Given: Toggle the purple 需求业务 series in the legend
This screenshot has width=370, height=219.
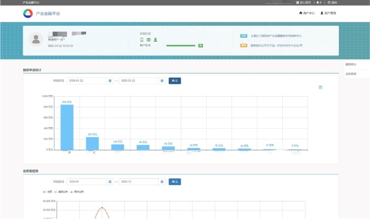Looking at the screenshot, I should [77, 192].
